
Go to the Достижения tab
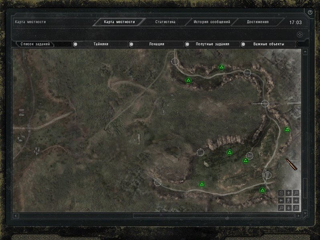coord(258,22)
